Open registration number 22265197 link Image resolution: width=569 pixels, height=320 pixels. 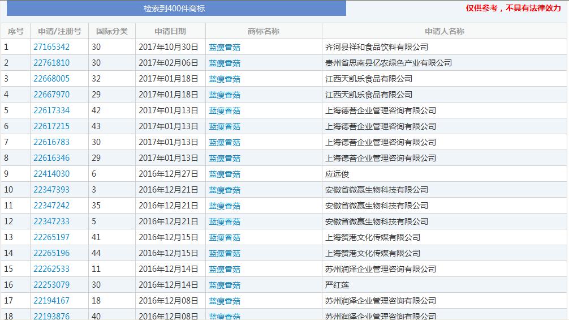(x=51, y=237)
